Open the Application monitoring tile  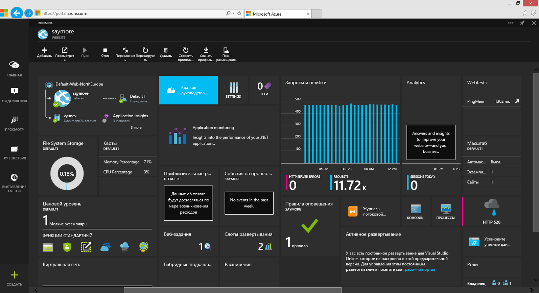pos(219,135)
